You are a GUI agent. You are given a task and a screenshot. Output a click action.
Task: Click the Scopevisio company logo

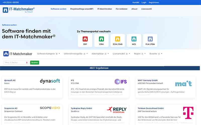coord(50,108)
